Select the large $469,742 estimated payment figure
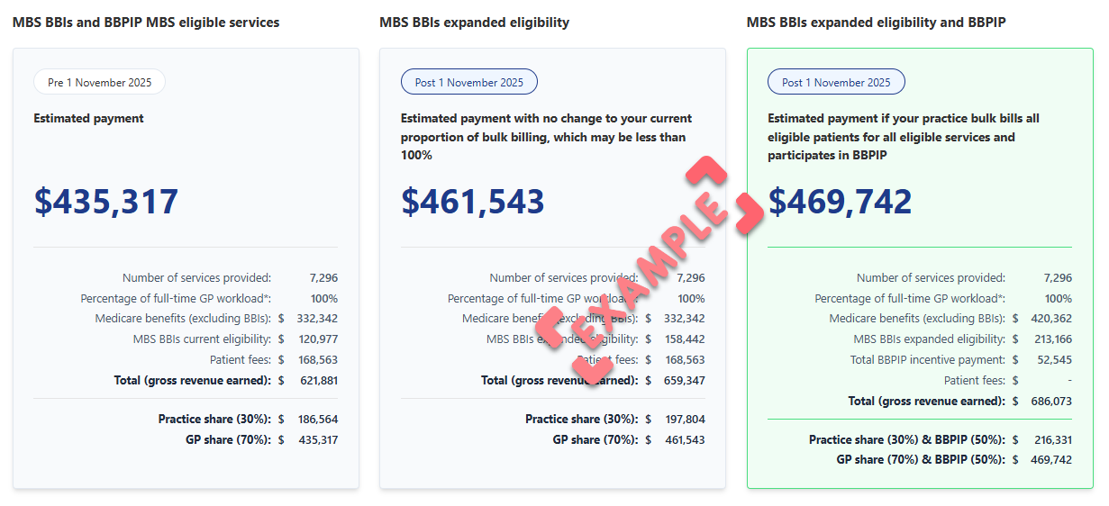The width and height of the screenshot is (1109, 506). click(x=841, y=201)
